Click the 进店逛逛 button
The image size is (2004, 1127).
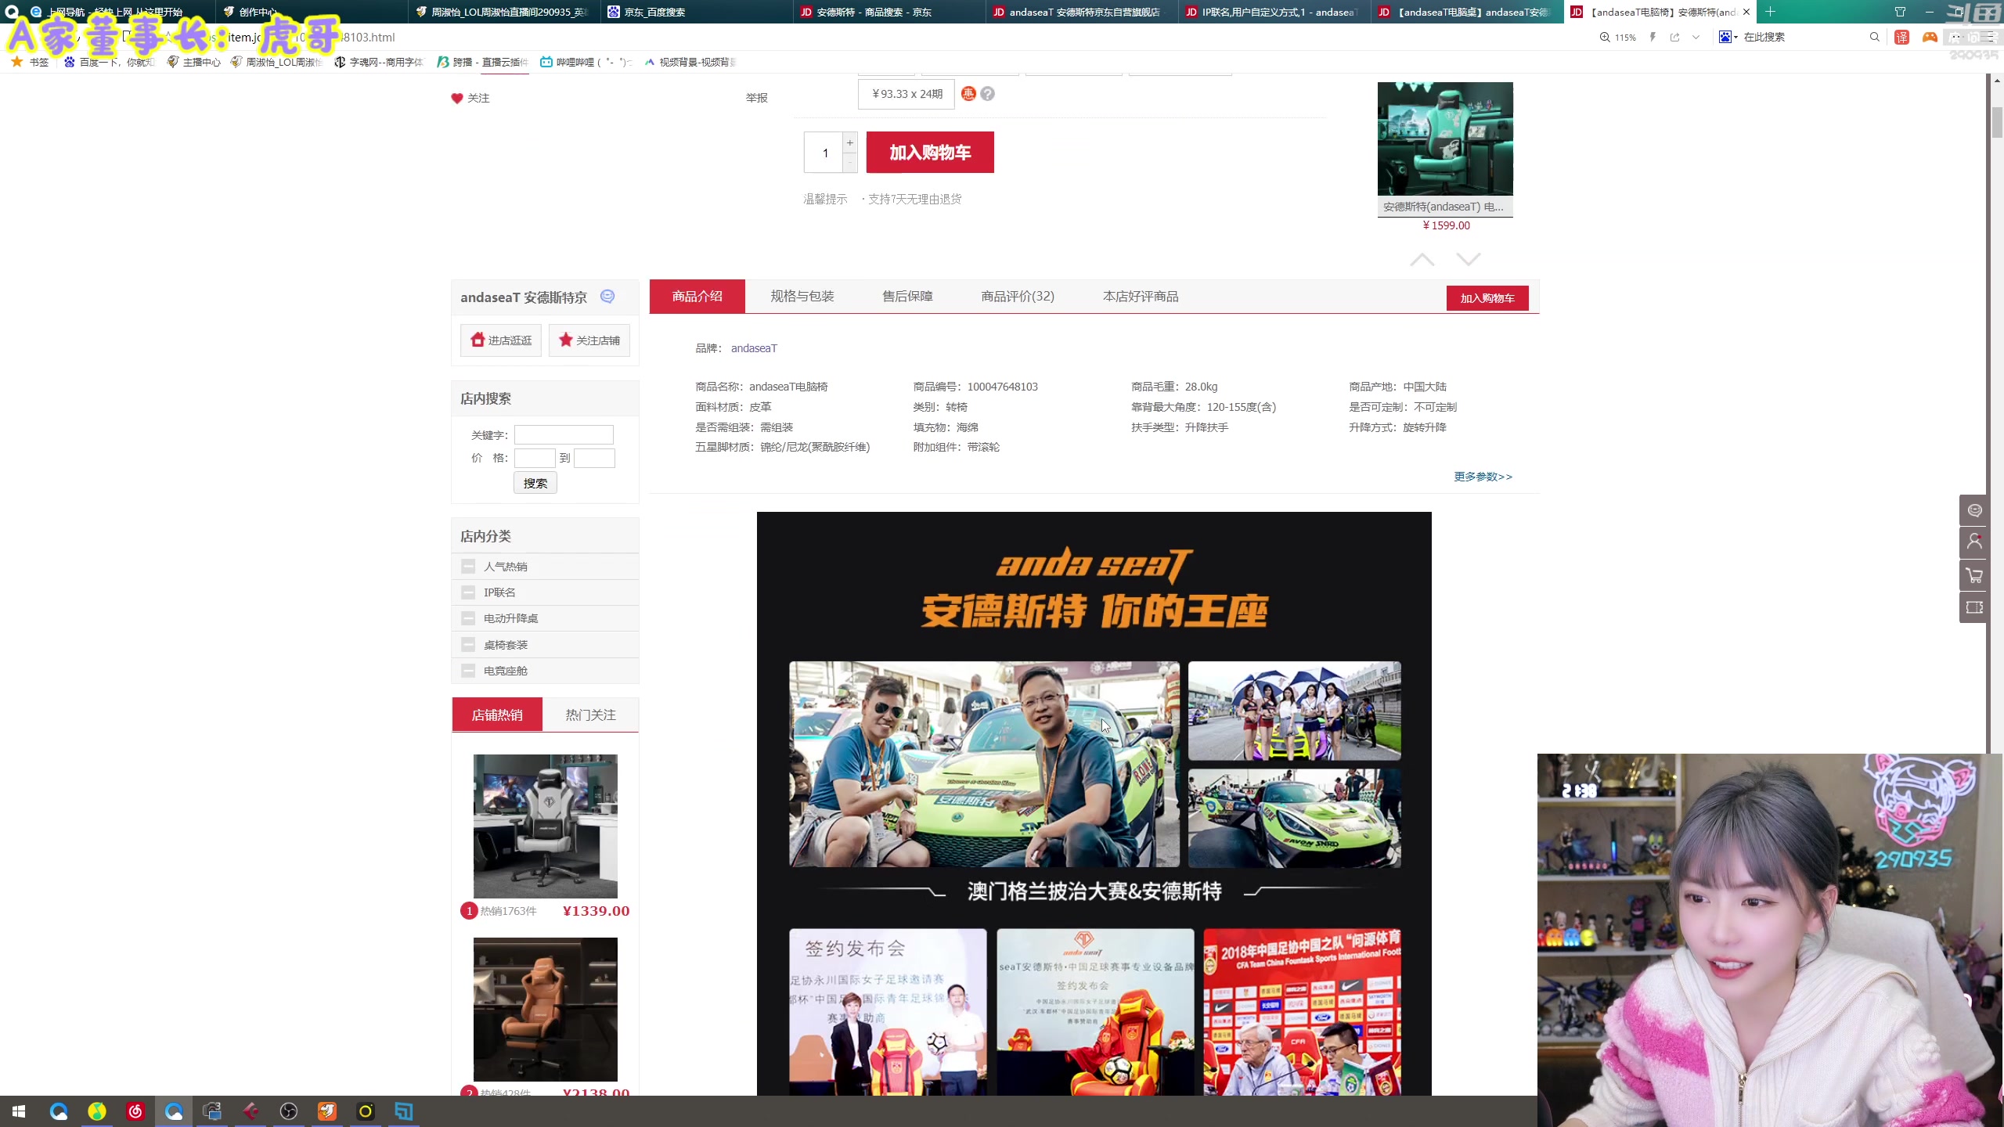(501, 340)
